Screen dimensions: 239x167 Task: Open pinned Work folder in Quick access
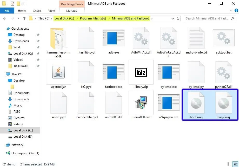(17, 47)
